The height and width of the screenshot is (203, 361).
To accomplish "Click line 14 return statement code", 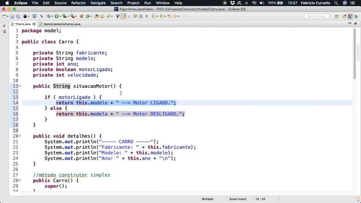I will (x=116, y=103).
